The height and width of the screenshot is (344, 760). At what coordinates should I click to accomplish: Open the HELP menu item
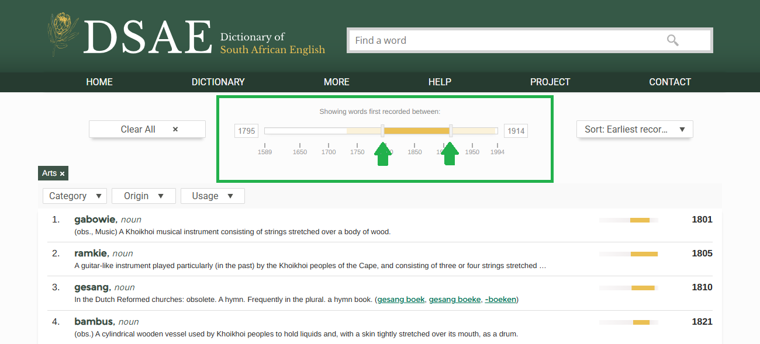click(x=440, y=82)
